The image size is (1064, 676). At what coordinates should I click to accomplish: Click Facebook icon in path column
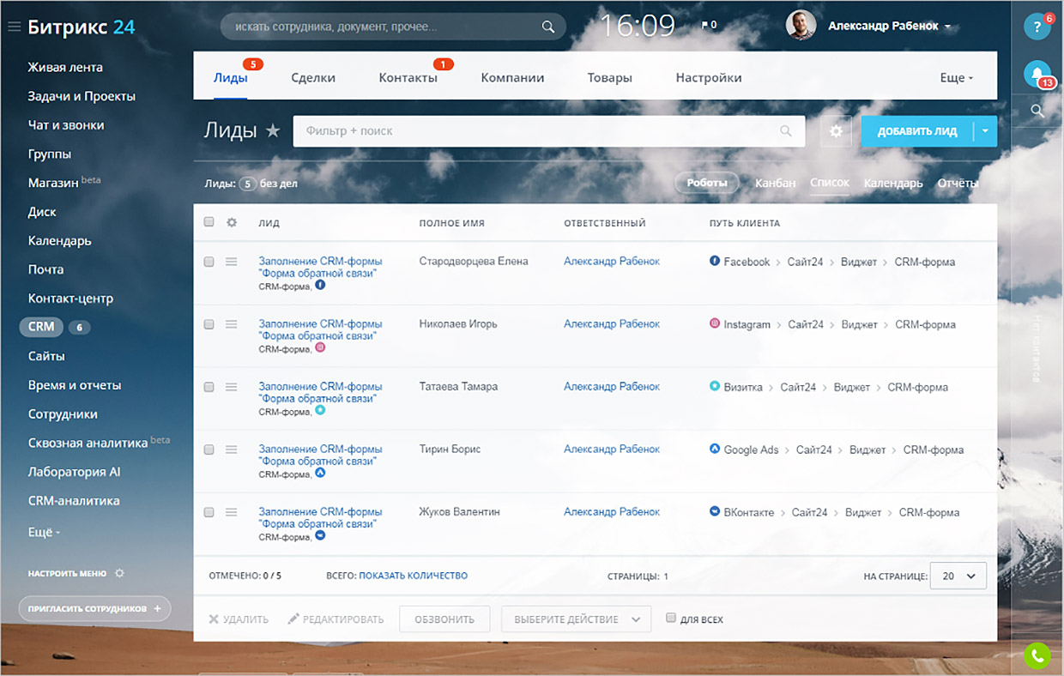pyautogui.click(x=714, y=261)
